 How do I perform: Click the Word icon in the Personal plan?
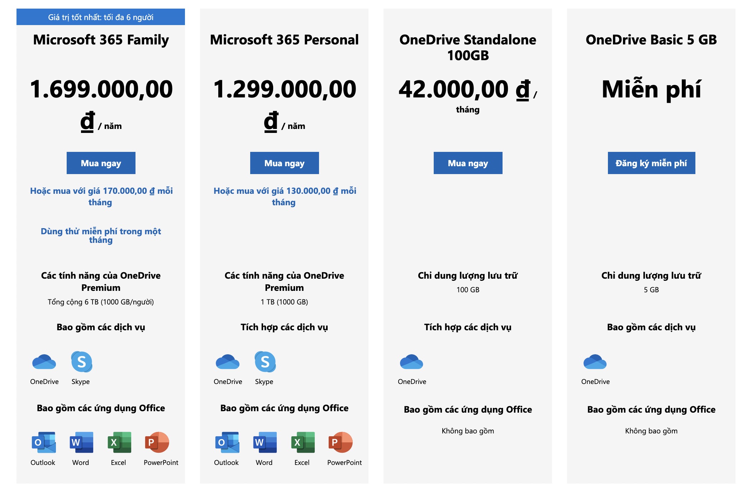[x=265, y=442]
